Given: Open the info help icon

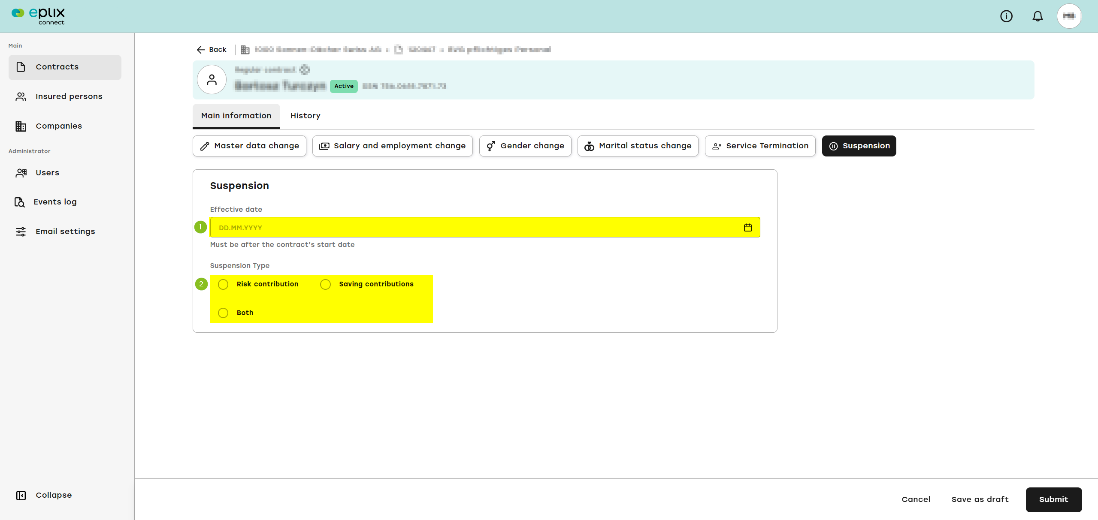Looking at the screenshot, I should pyautogui.click(x=1006, y=16).
